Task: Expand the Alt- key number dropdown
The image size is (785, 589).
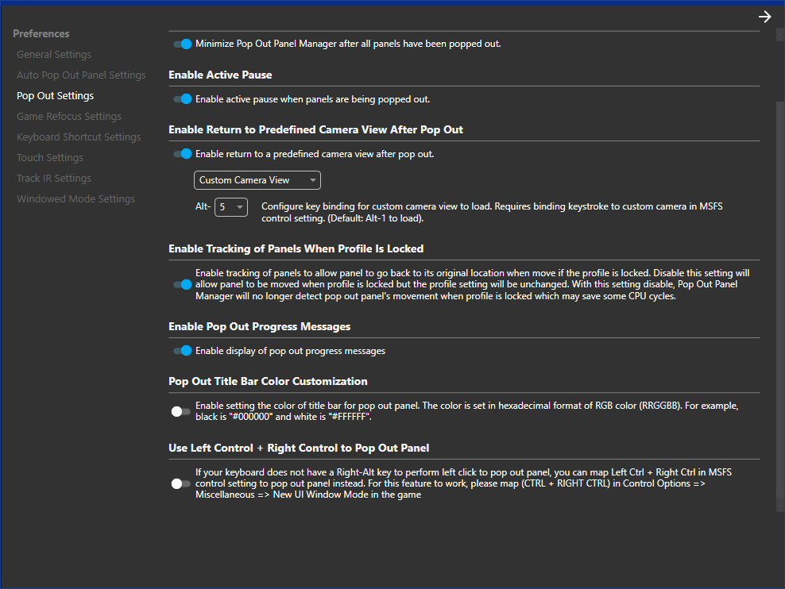Action: tap(231, 207)
